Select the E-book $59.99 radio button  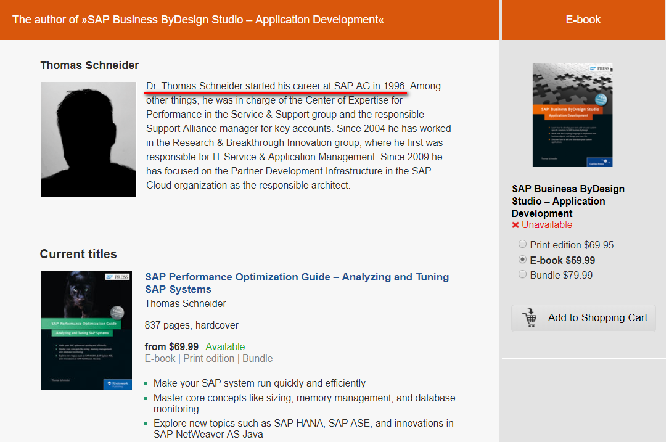point(522,260)
